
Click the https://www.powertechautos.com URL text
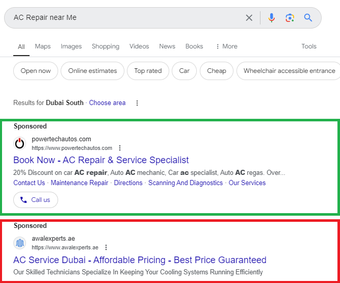pos(72,148)
